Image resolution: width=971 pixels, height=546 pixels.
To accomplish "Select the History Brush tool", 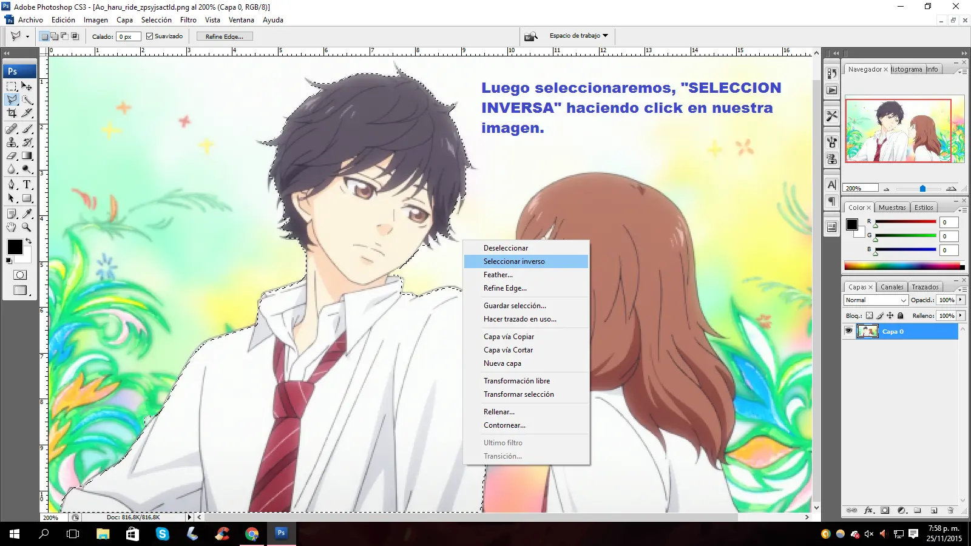I will click(x=27, y=142).
